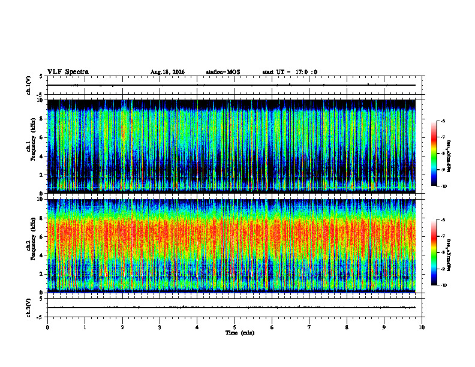Click time-axis tick label '4'
475x367 pixels.
[x=197, y=327]
